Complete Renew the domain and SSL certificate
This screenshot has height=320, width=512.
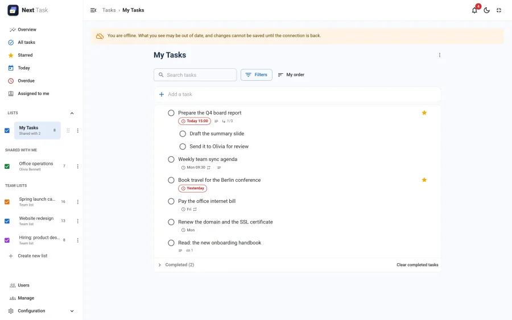(x=171, y=222)
